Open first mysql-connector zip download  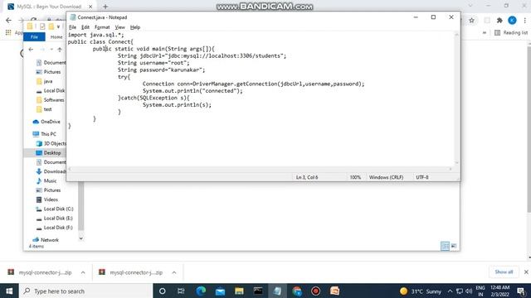[x=40, y=272]
